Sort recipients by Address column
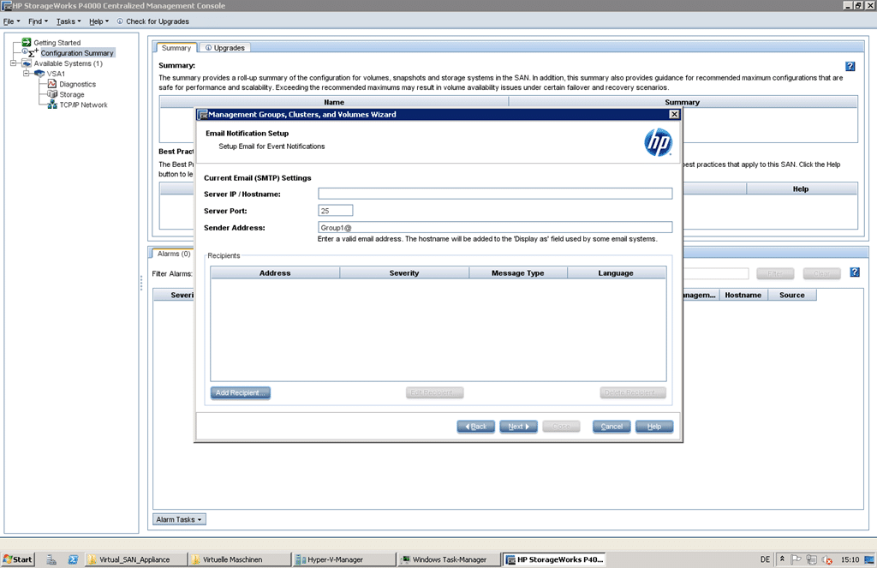This screenshot has width=877, height=568. click(x=275, y=273)
